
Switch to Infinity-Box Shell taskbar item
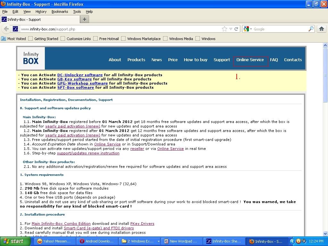[224, 242]
